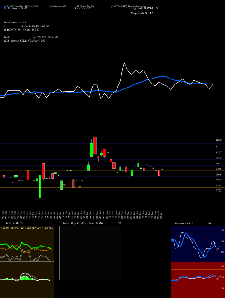Click the '(MGR) 0.9, 35.4, 36' ADX values
The width and height of the screenshot is (225, 298).
point(45,37)
